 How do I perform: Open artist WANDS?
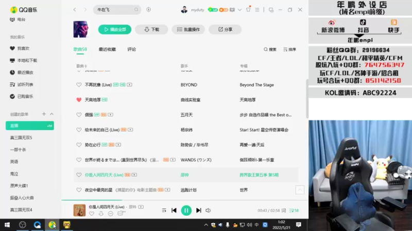196,160
